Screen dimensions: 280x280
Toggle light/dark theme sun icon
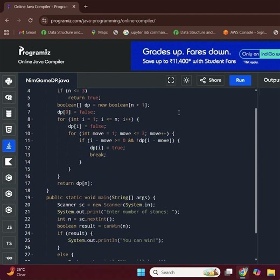186,80
